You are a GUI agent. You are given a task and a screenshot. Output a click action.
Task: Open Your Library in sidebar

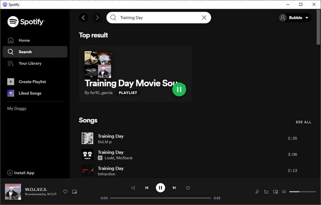click(x=35, y=63)
